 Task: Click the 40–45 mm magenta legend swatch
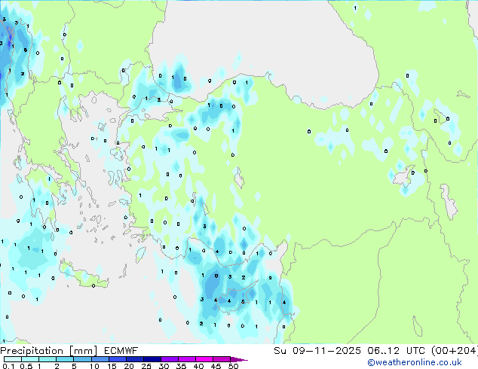[204, 359]
